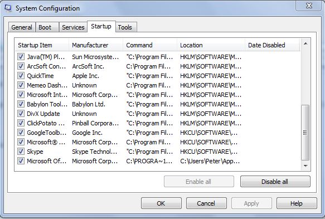Viewport: 325px width, 219px height.
Task: Disable the QuickTime startup checkbox
Action: click(x=21, y=76)
